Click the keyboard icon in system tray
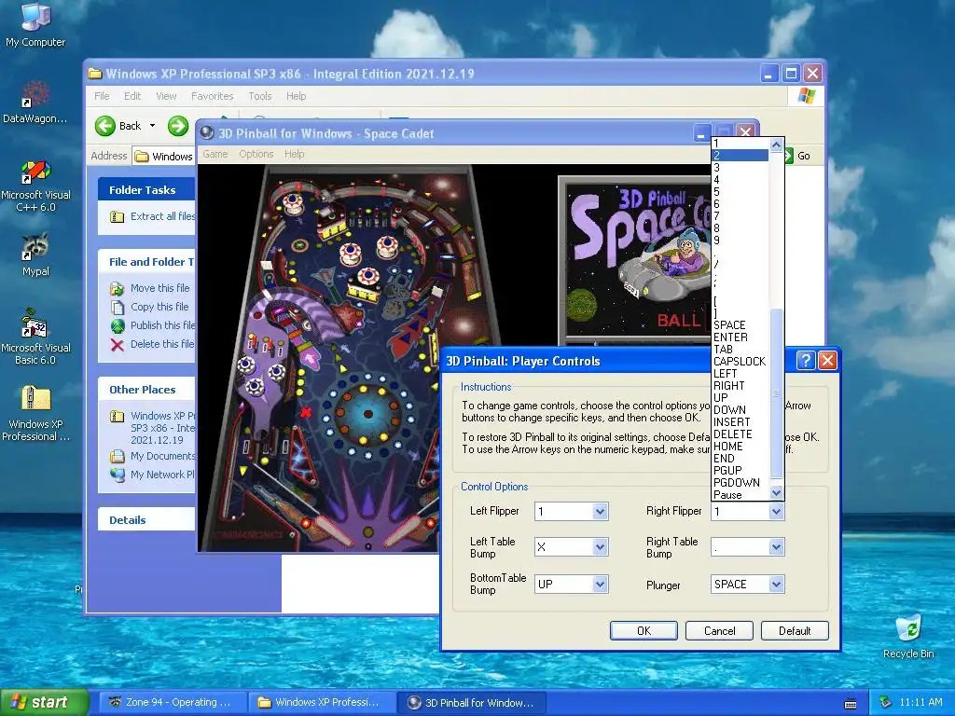Screen dimensions: 955x716 pos(851,703)
